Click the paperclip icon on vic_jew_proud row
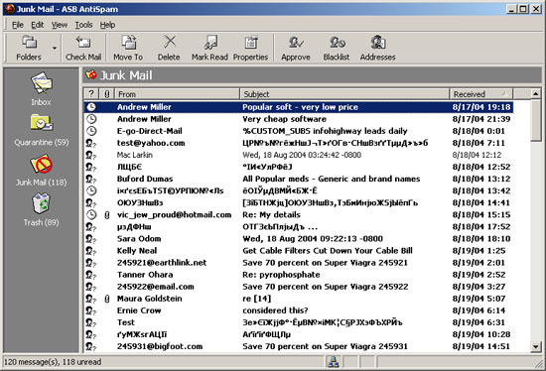This screenshot has height=371, width=546. click(107, 214)
